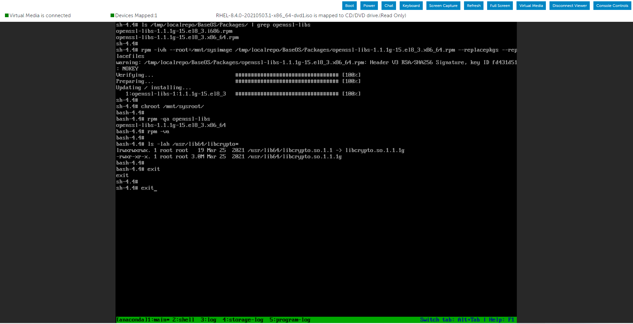633x324 pixels.
Task: Enter Full Screen mode
Action: tap(500, 5)
